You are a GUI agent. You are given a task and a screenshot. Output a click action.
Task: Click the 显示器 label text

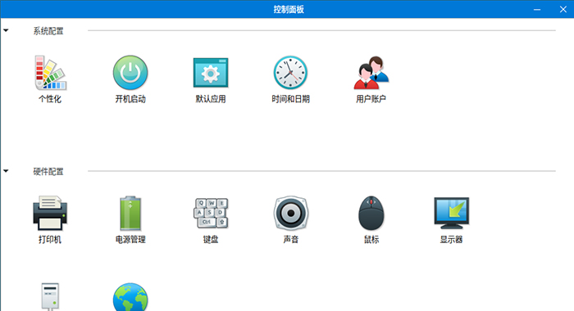451,239
